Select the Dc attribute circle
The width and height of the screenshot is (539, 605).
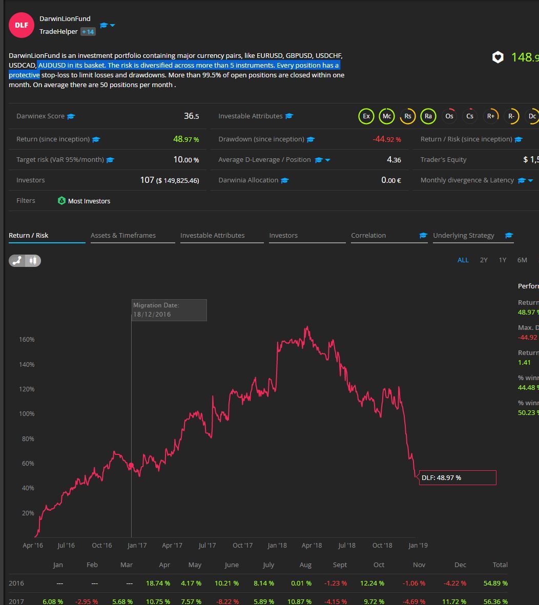pos(532,116)
